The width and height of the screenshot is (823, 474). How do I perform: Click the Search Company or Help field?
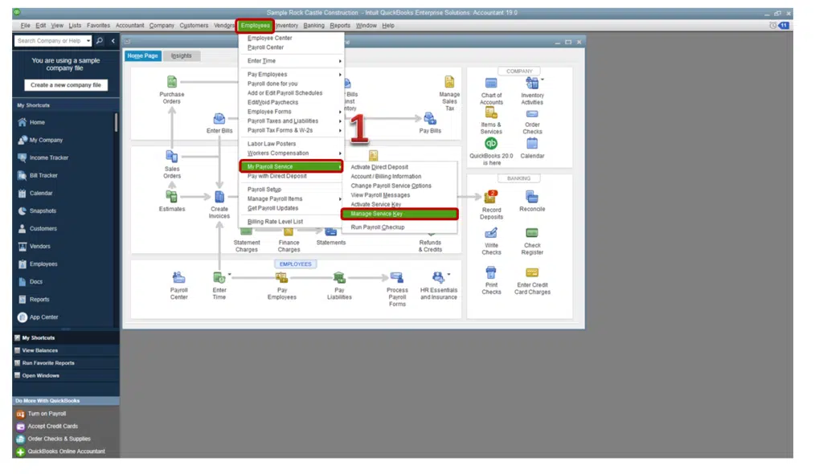50,41
